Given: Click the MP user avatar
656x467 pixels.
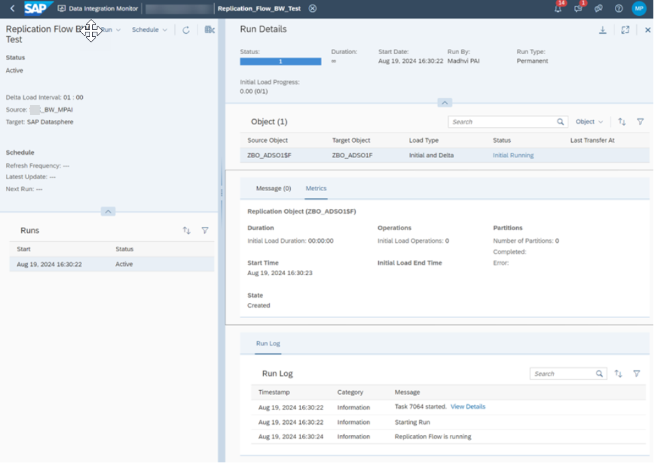Looking at the screenshot, I should tap(638, 9).
